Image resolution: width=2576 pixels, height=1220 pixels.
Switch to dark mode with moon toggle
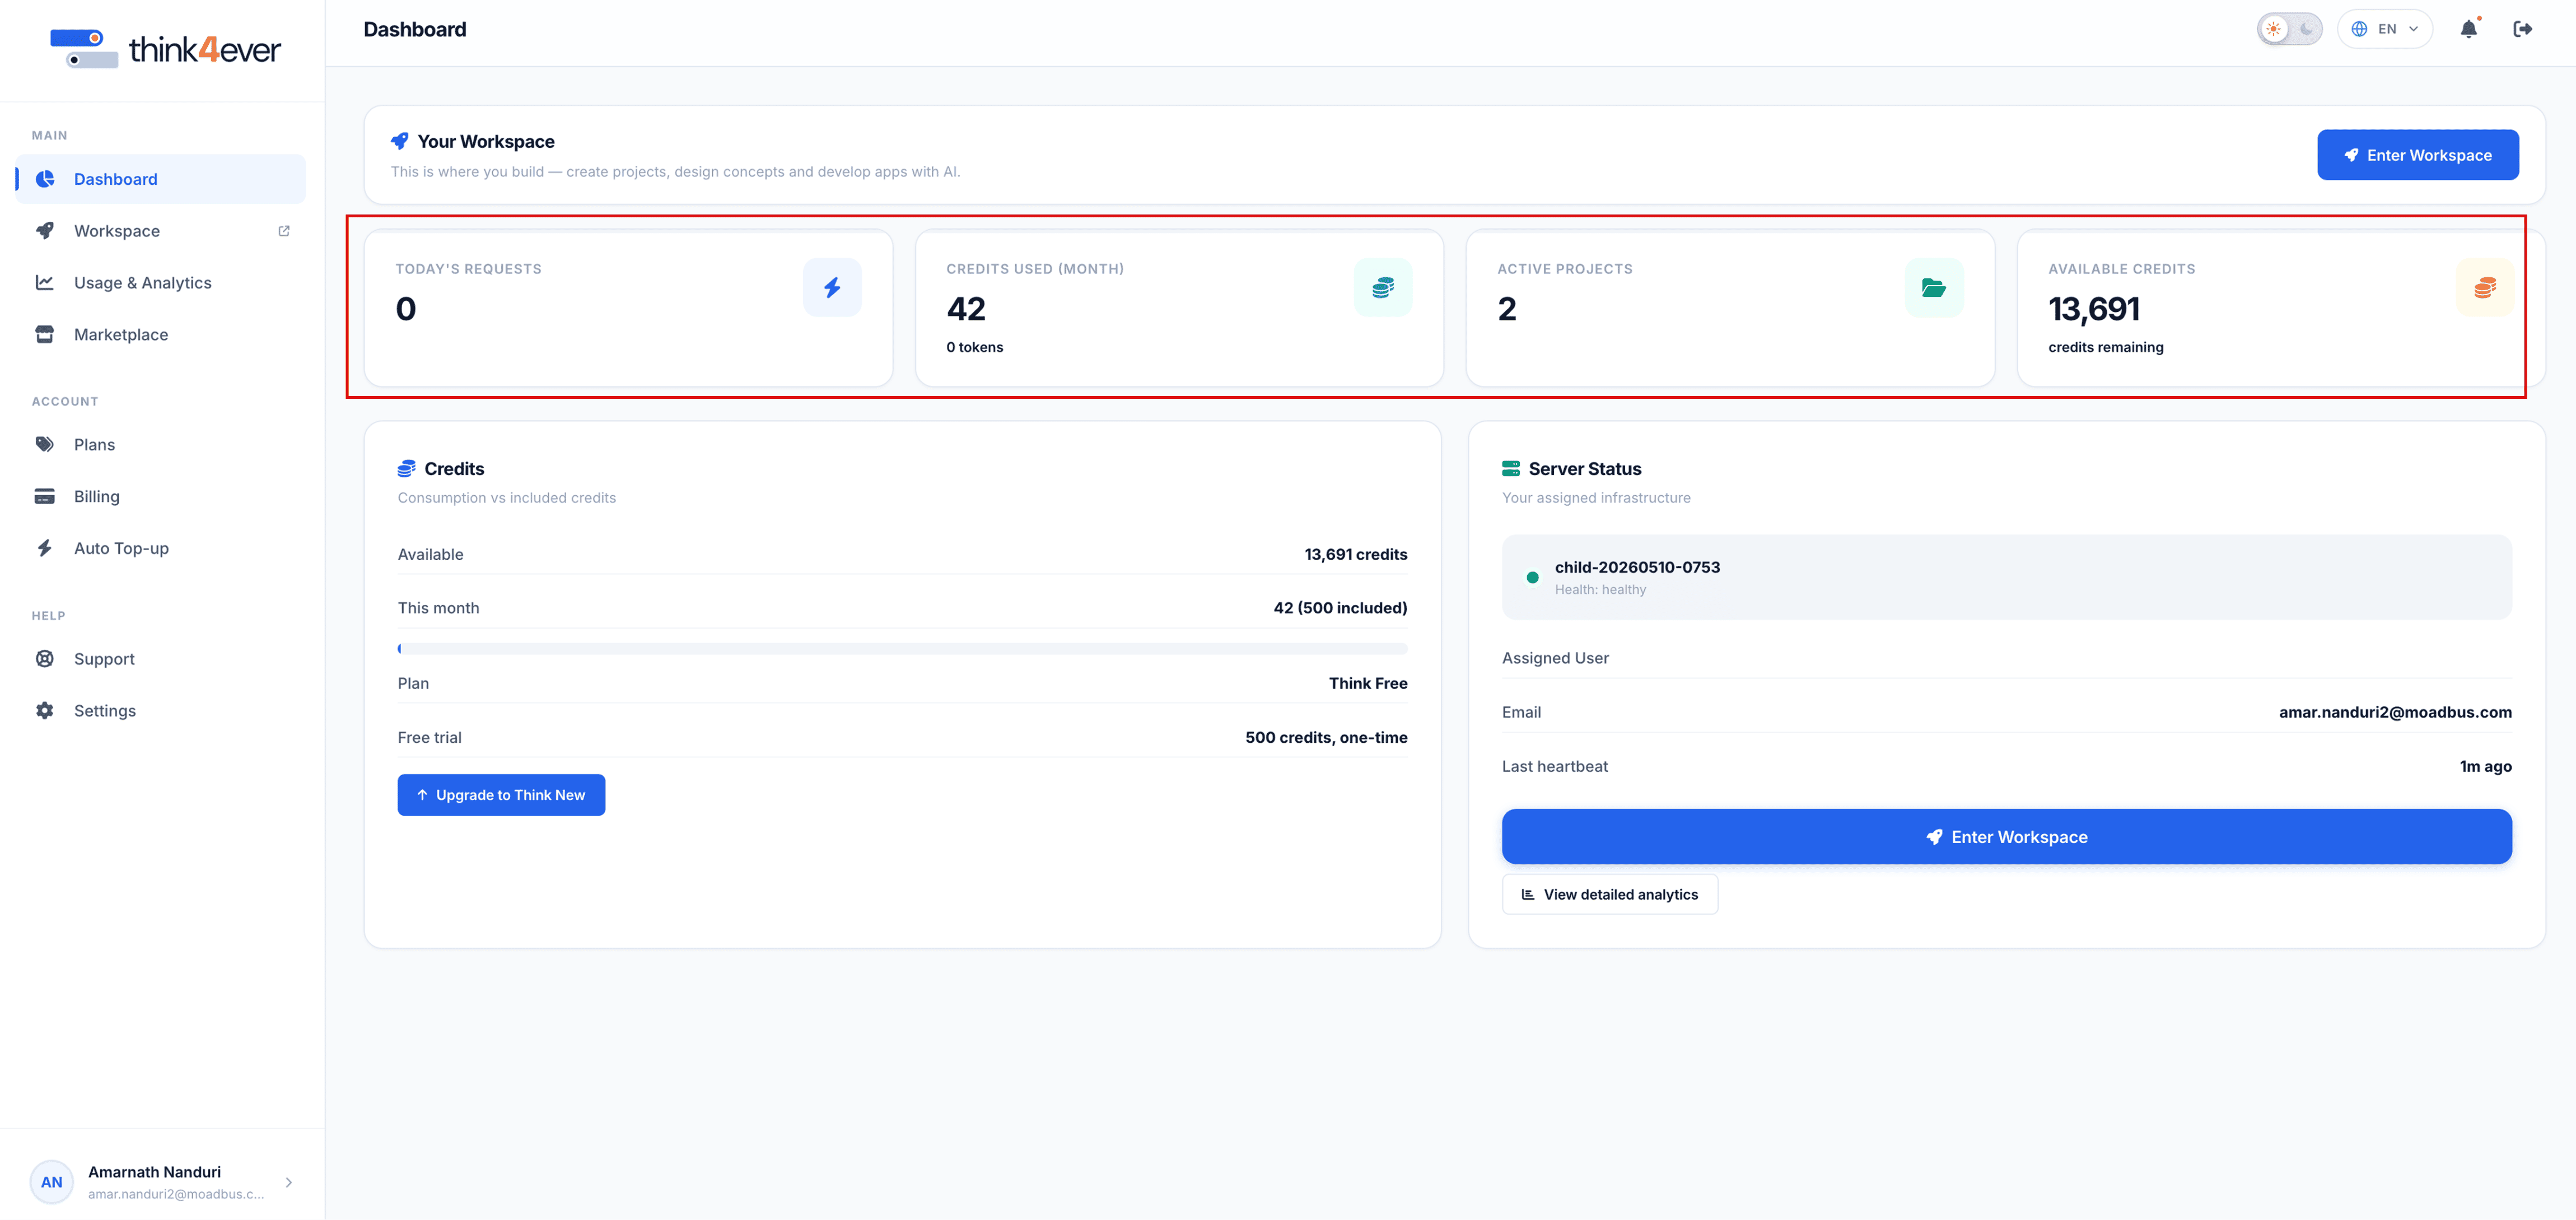coord(2306,29)
